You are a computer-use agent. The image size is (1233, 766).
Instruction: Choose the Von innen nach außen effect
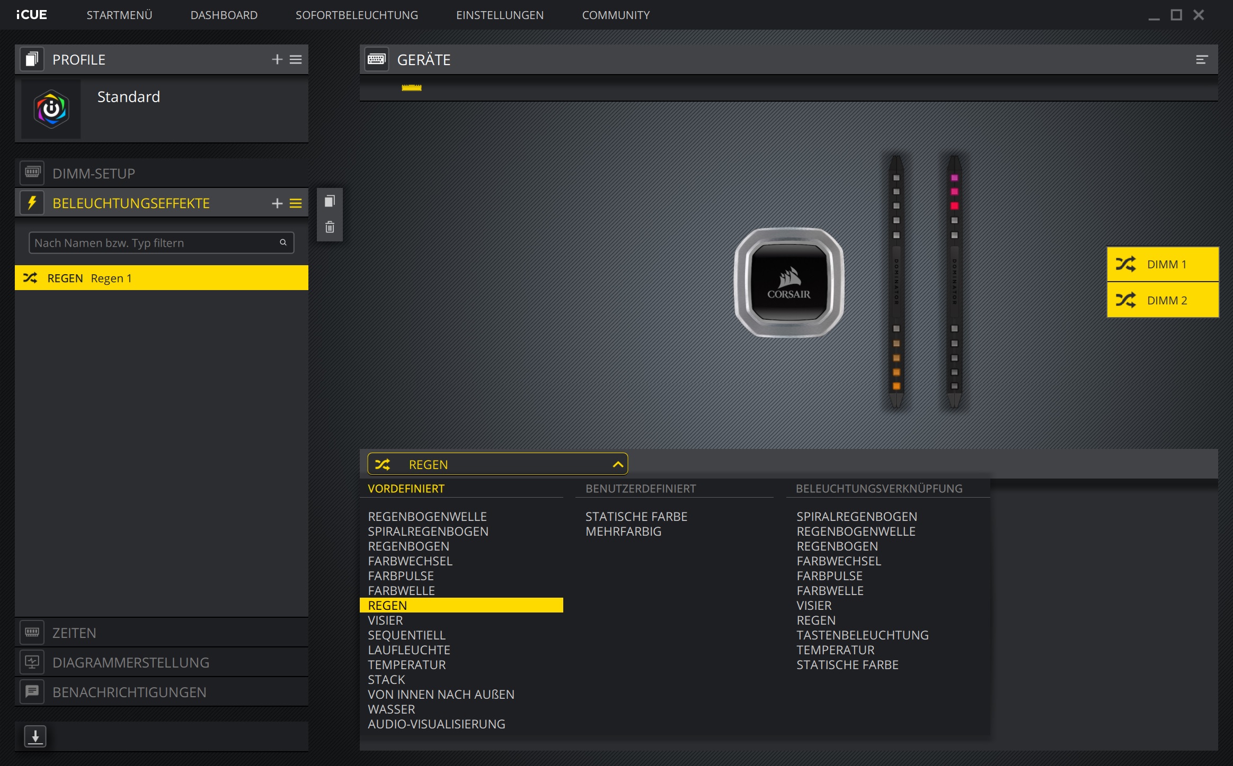tap(441, 694)
